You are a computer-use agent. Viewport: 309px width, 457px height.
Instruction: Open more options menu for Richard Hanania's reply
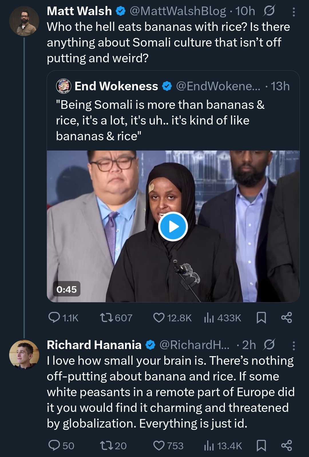pos(294,345)
